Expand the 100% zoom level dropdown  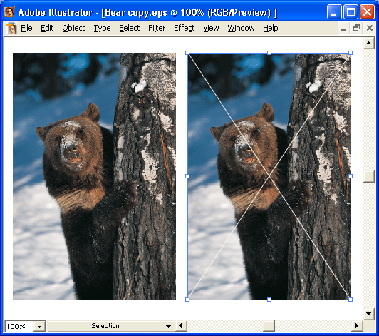coord(39,327)
